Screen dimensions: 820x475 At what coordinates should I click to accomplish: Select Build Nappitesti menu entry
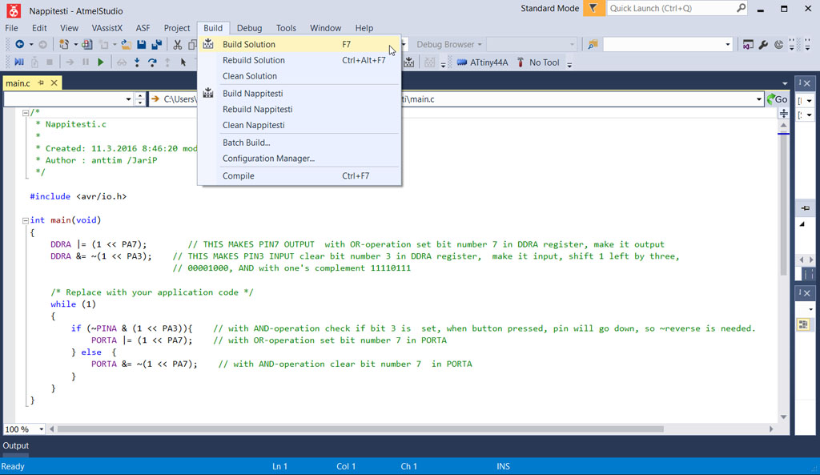point(299,93)
